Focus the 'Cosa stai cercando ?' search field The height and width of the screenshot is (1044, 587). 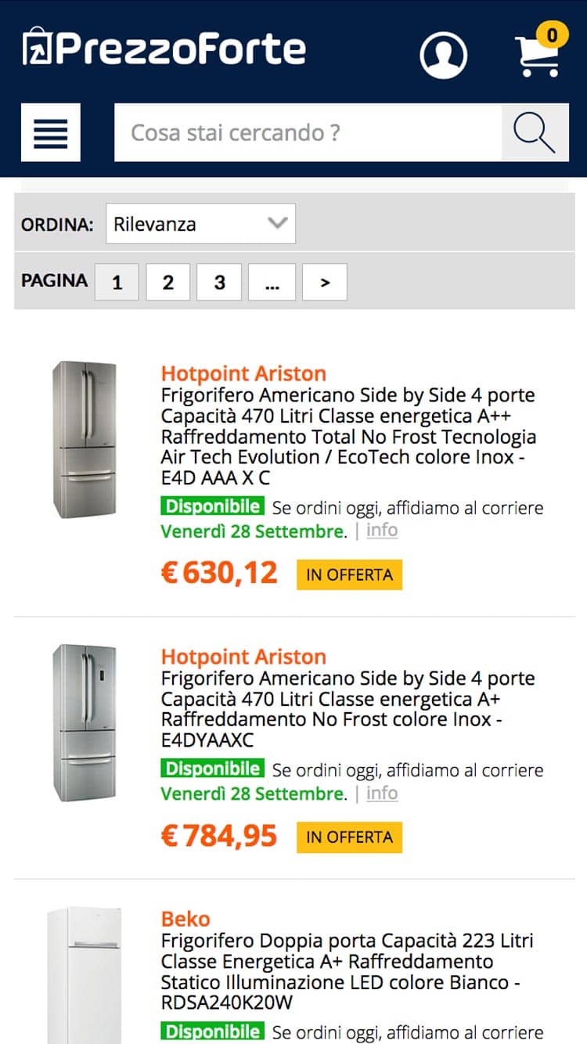308,132
